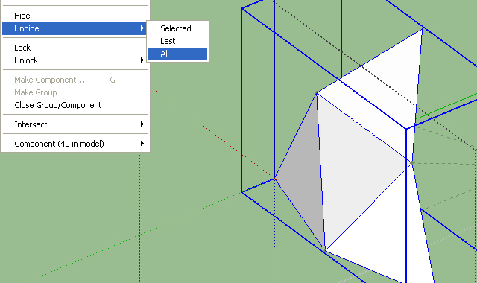477x283 pixels.
Task: Open Component (40 in model) submenu
Action: [75, 144]
